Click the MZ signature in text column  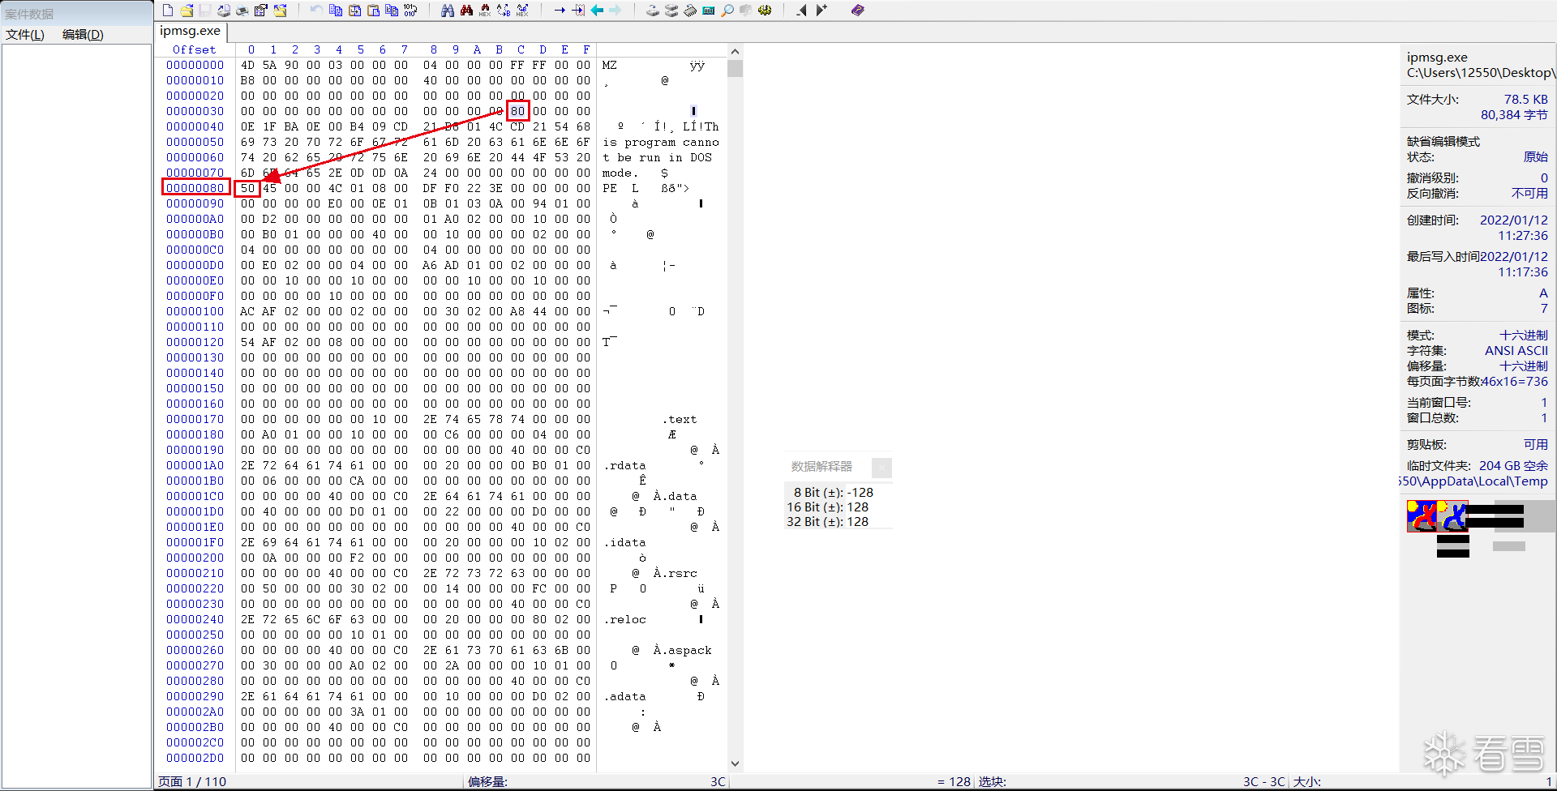point(610,65)
